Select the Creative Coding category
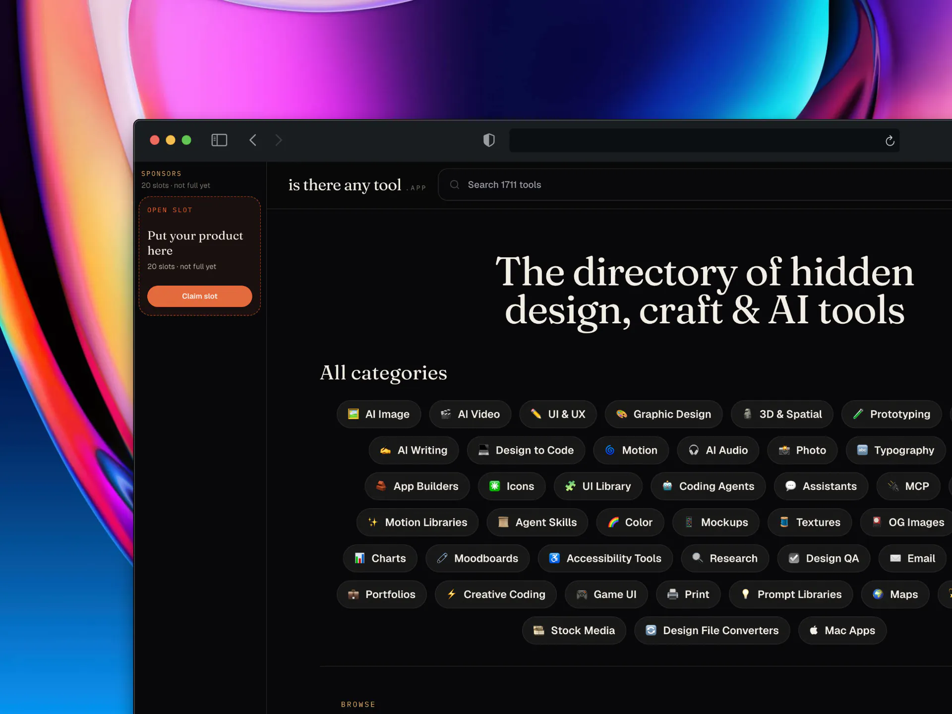The image size is (952, 714). pyautogui.click(x=496, y=595)
